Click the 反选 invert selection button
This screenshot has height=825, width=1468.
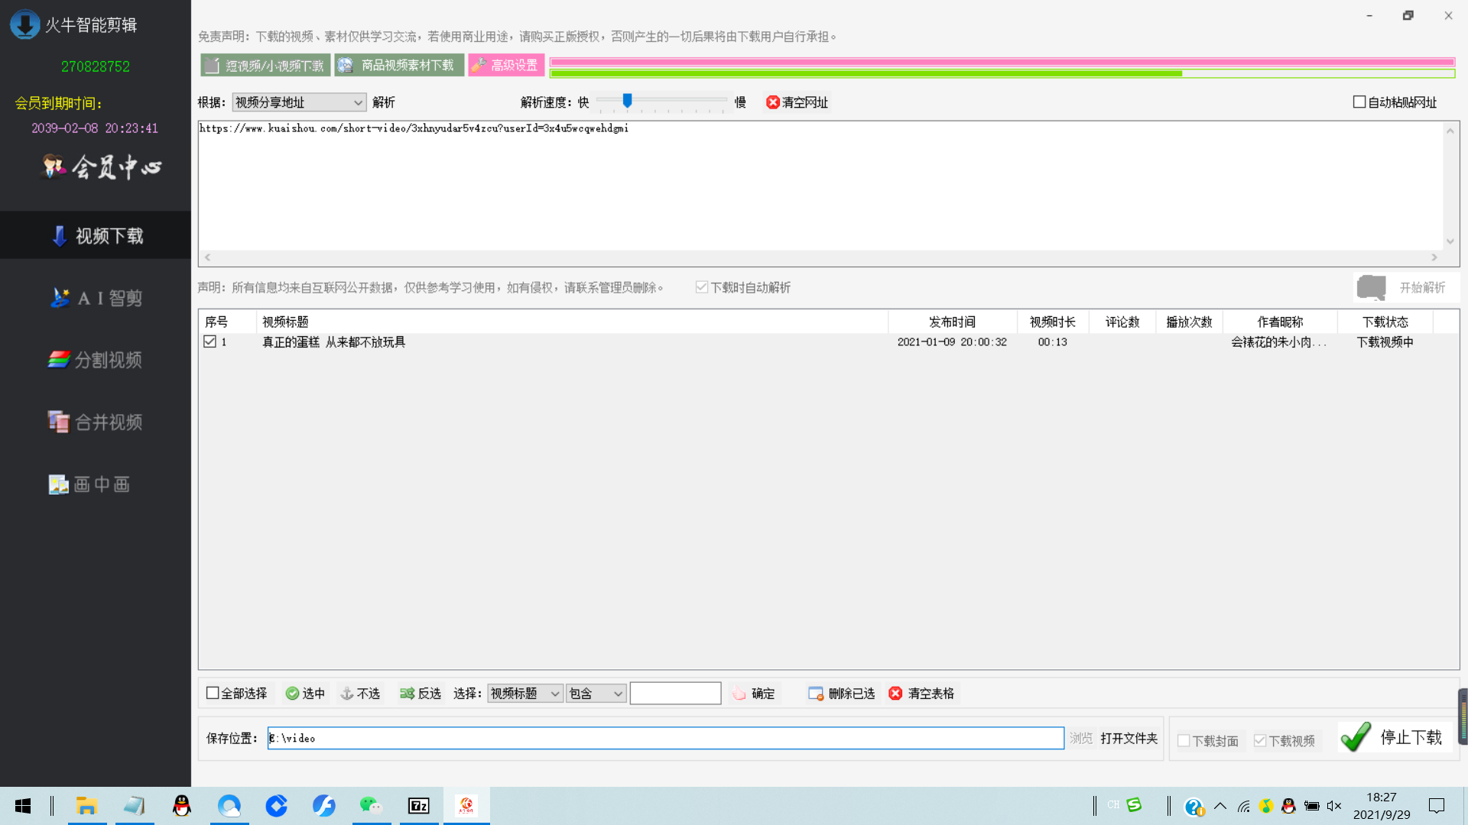coord(421,694)
